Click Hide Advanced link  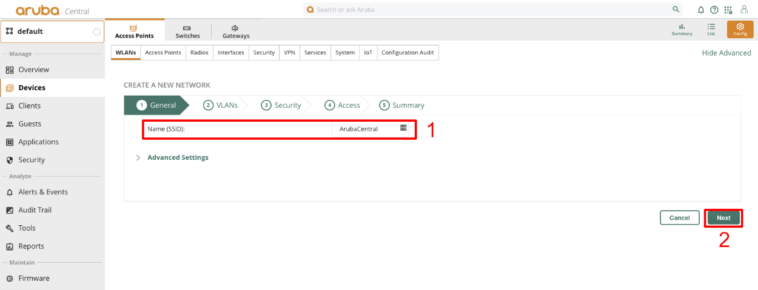click(x=726, y=53)
